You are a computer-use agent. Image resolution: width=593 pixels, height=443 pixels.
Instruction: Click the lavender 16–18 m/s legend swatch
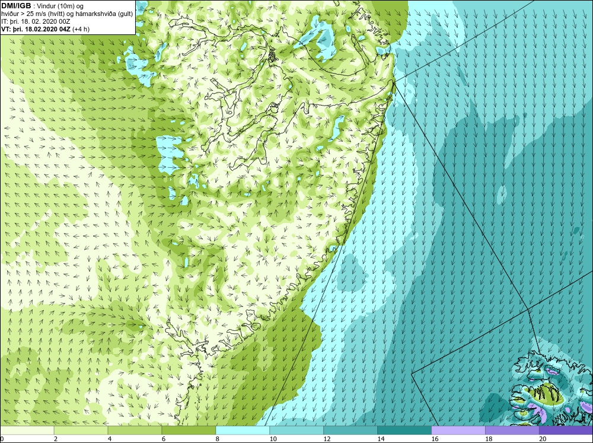458,431
